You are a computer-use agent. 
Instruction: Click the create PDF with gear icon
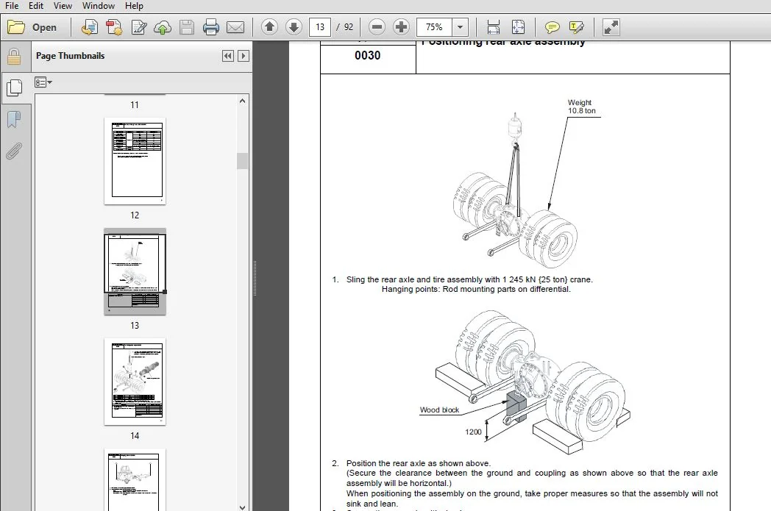click(114, 27)
